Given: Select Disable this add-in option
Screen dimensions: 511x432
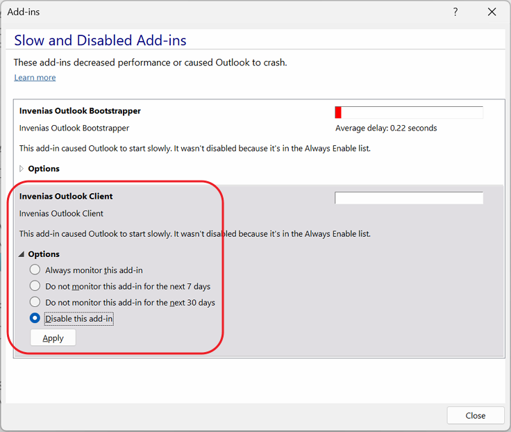Looking at the screenshot, I should click(x=35, y=318).
